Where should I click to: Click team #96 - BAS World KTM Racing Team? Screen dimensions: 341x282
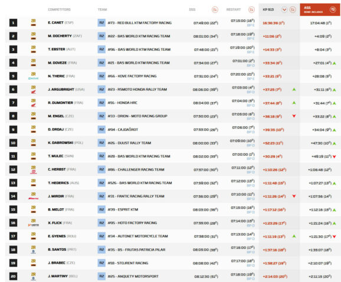pos(139,50)
